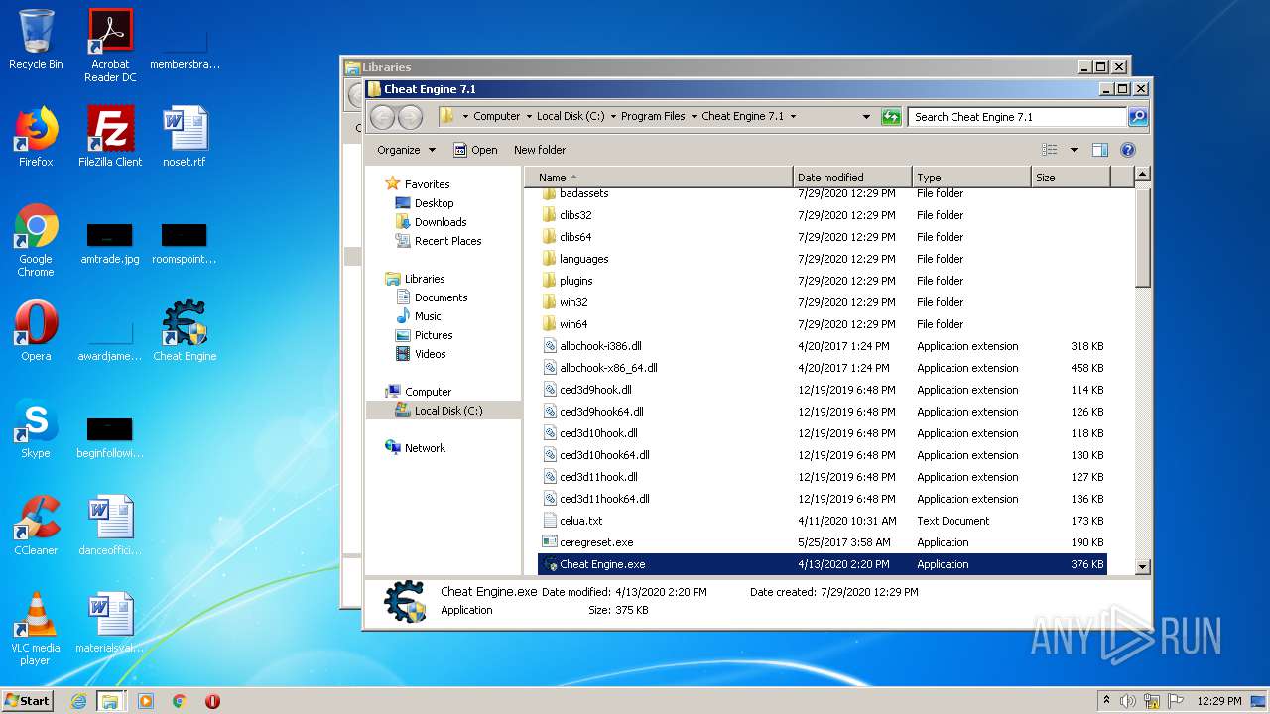The image size is (1270, 714).
Task: Click the Back navigation button
Action: coord(382,117)
